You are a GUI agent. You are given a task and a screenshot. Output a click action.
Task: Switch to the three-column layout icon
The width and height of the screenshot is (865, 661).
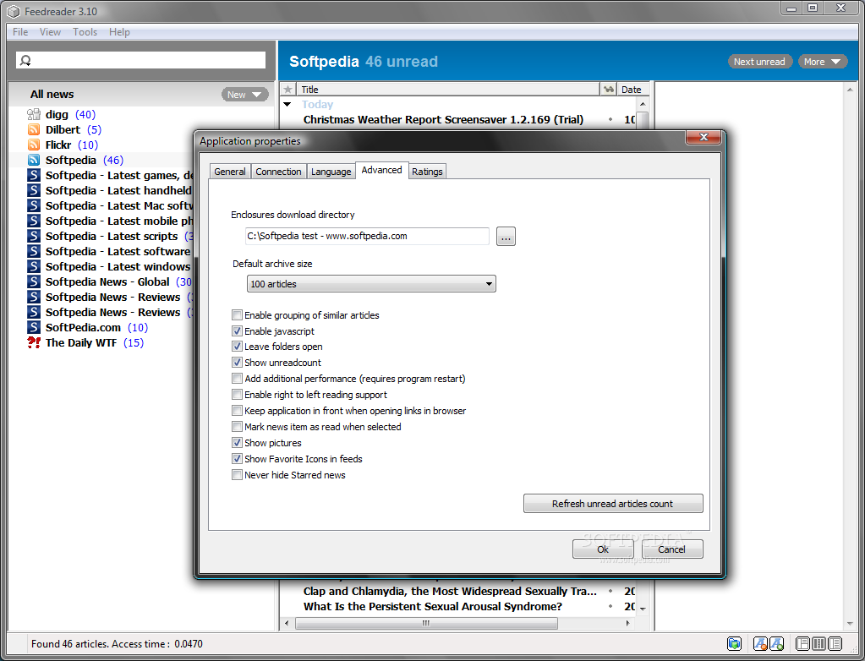tap(818, 643)
